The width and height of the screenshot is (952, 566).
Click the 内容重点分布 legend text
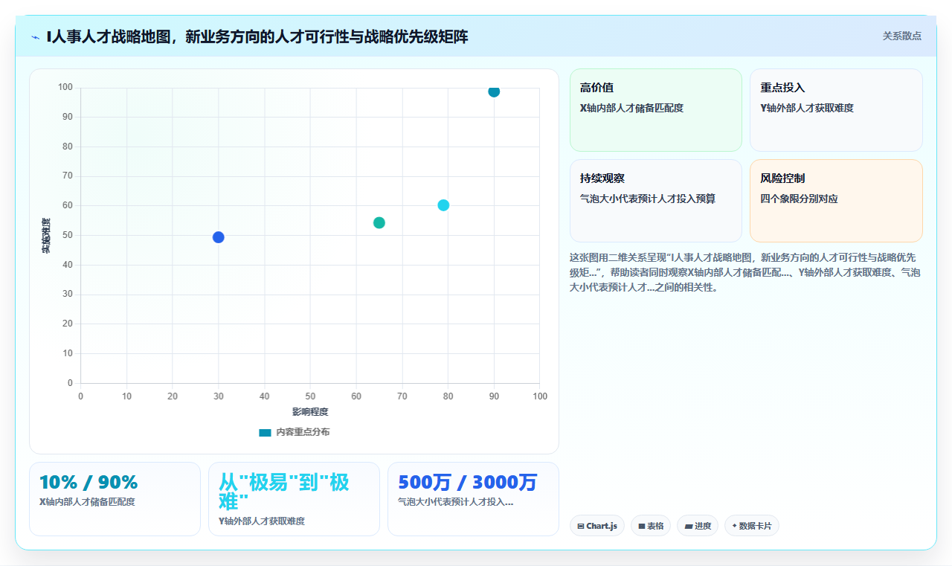pyautogui.click(x=303, y=432)
